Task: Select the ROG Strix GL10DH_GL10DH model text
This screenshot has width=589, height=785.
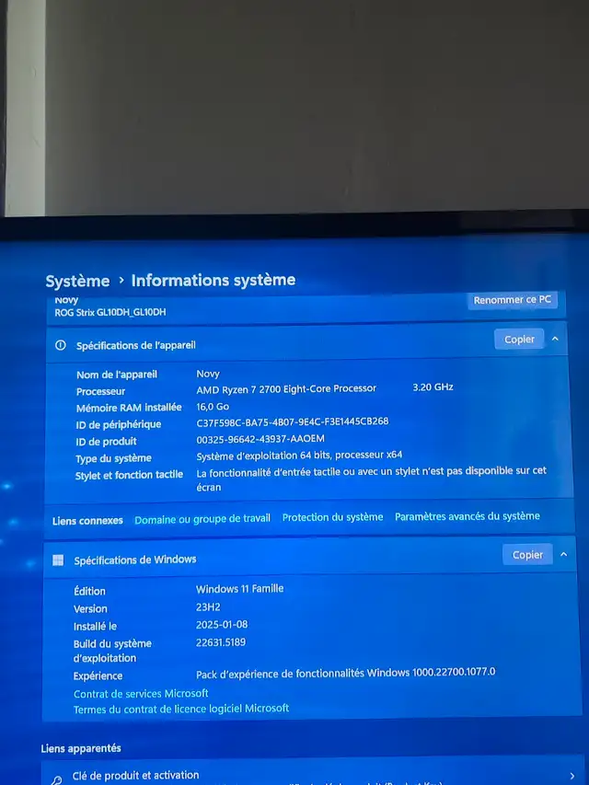Action: tap(110, 312)
